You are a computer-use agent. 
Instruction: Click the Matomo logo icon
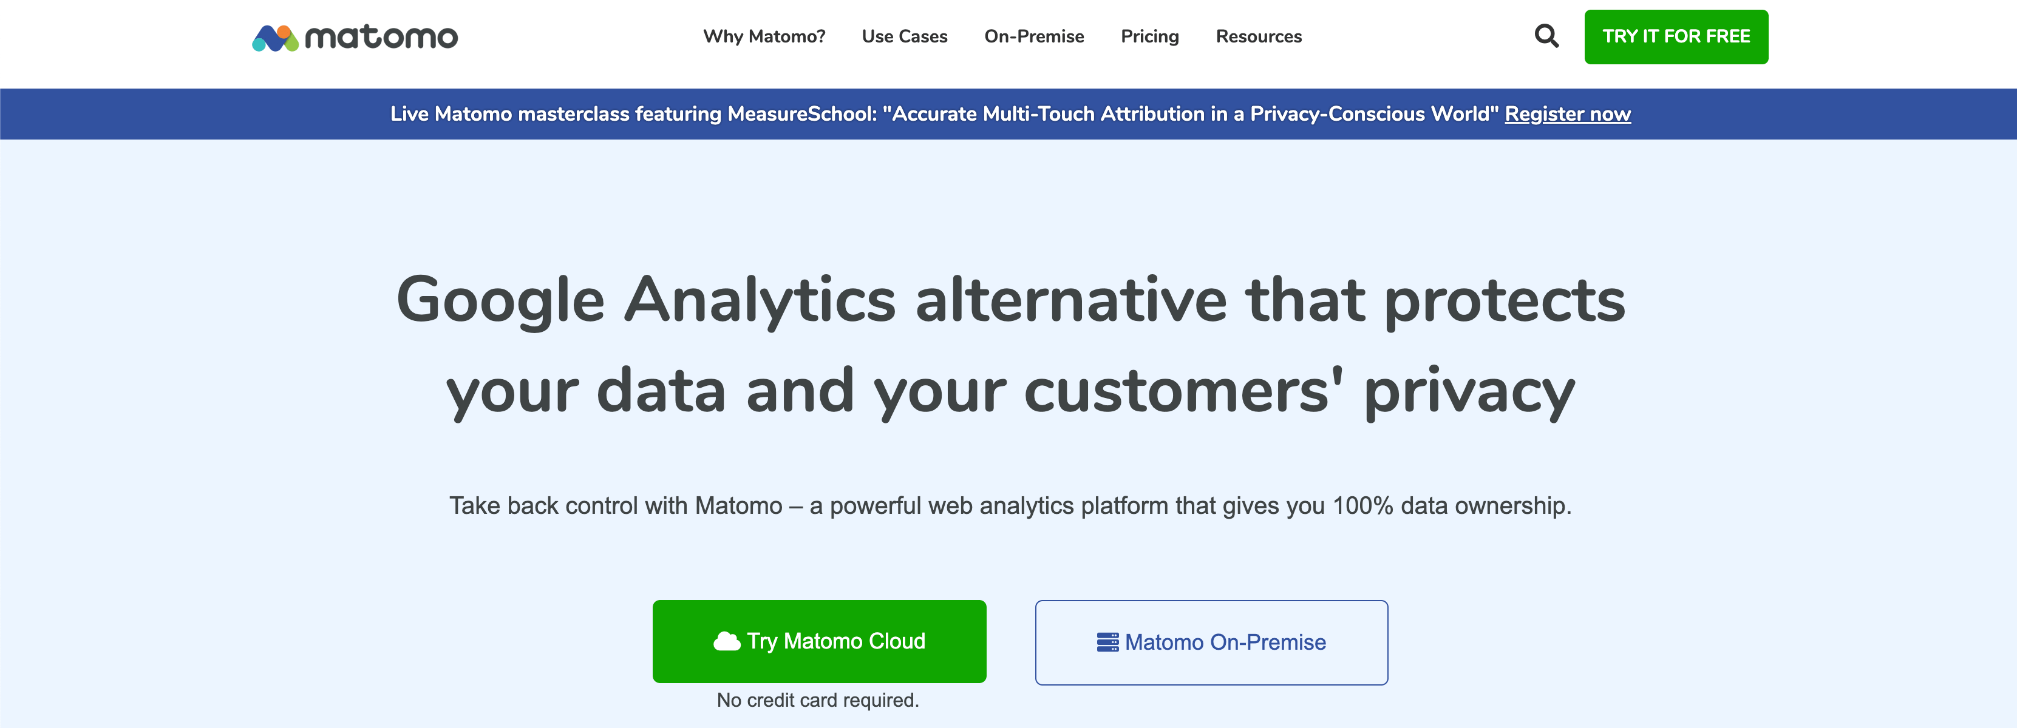(275, 38)
